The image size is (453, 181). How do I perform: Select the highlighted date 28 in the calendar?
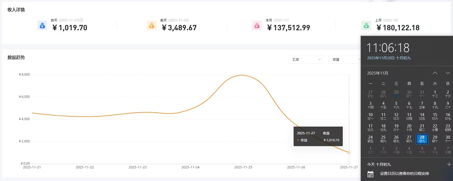pos(422,139)
